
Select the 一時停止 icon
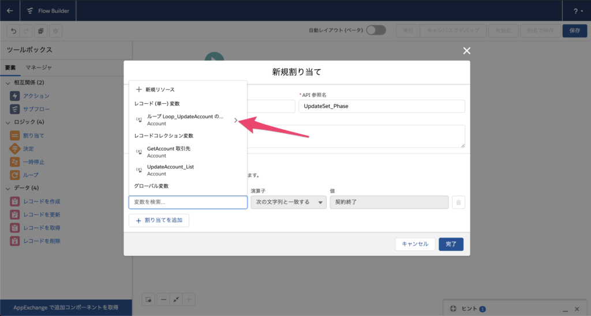(x=14, y=162)
